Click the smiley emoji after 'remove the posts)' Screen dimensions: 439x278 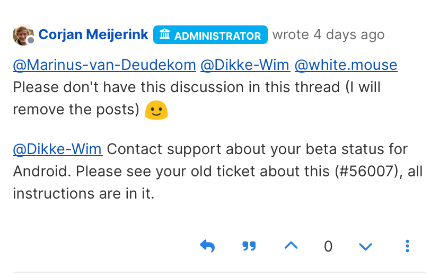pyautogui.click(x=156, y=110)
